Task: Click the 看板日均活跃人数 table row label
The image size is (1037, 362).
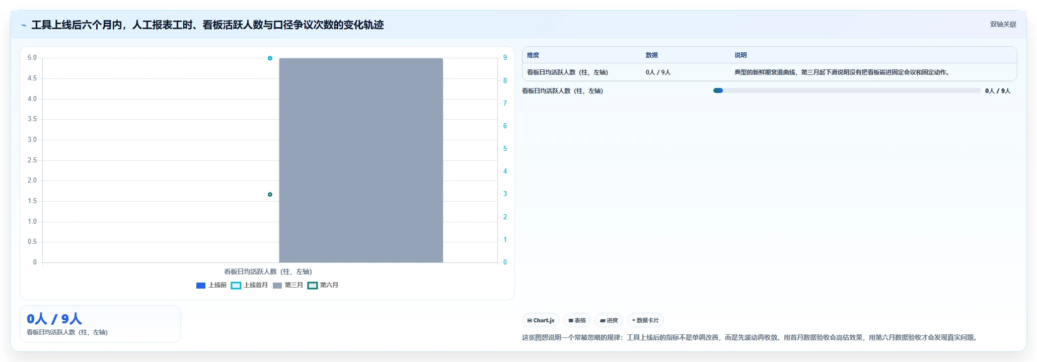Action: point(567,72)
